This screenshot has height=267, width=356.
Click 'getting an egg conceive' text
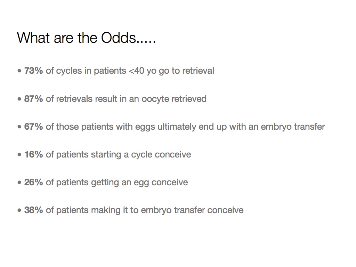pyautogui.click(x=139, y=183)
